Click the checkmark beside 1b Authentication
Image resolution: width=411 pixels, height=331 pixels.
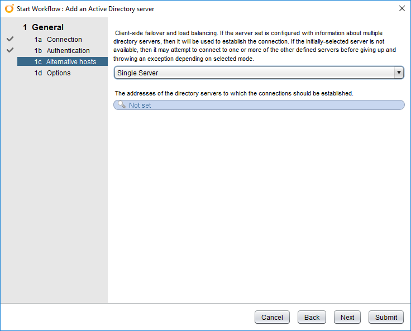10,50
